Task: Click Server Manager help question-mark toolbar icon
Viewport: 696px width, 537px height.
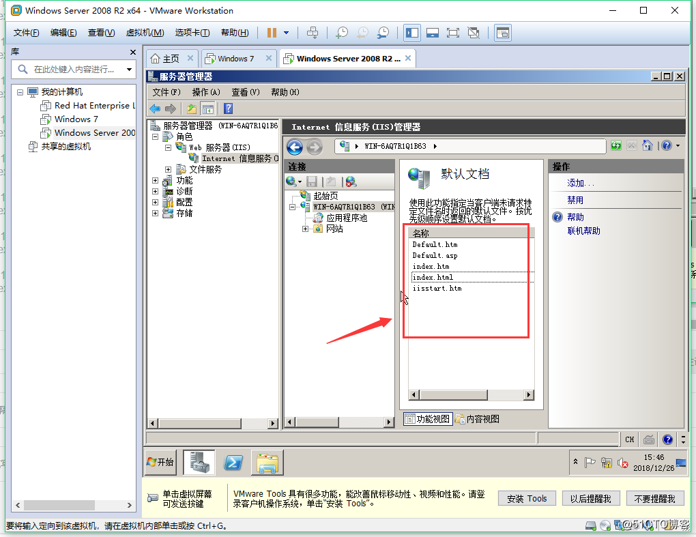Action: tap(228, 108)
